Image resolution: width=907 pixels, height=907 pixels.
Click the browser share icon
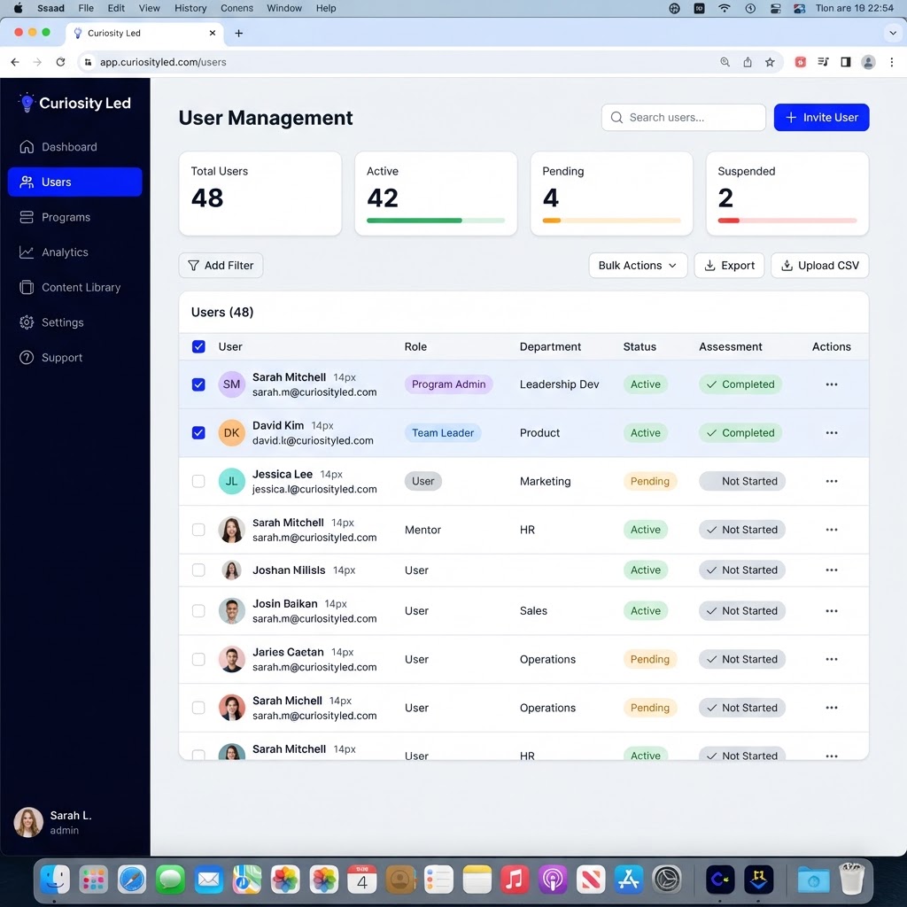[748, 62]
